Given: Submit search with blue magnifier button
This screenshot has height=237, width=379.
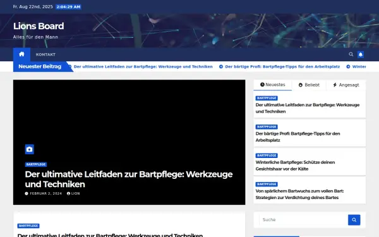Looking at the screenshot, I should [x=354, y=220].
